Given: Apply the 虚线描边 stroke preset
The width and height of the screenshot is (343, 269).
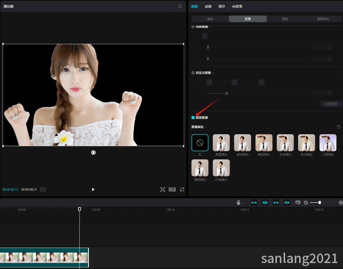Looking at the screenshot, I should (243, 142).
